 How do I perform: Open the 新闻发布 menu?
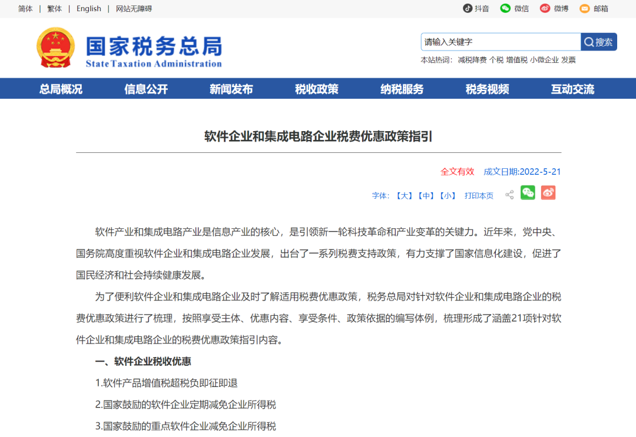pos(231,89)
